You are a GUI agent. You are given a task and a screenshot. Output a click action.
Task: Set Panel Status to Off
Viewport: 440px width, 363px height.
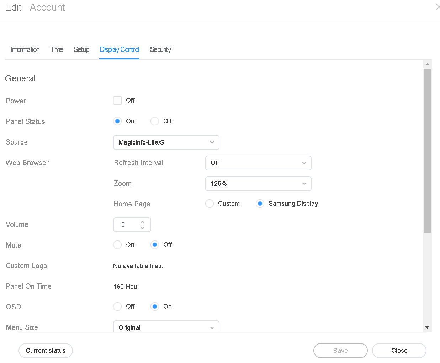click(x=155, y=121)
